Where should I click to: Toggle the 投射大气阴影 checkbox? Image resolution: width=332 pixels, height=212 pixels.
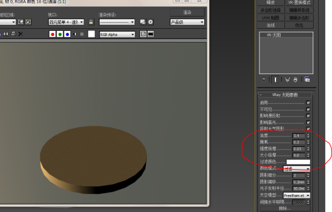point(308,129)
